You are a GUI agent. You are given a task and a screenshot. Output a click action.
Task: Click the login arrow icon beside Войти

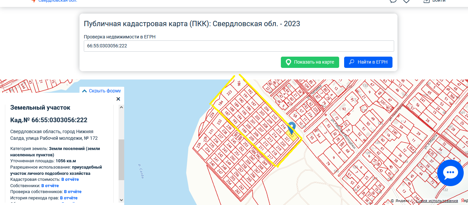pyautogui.click(x=426, y=1)
